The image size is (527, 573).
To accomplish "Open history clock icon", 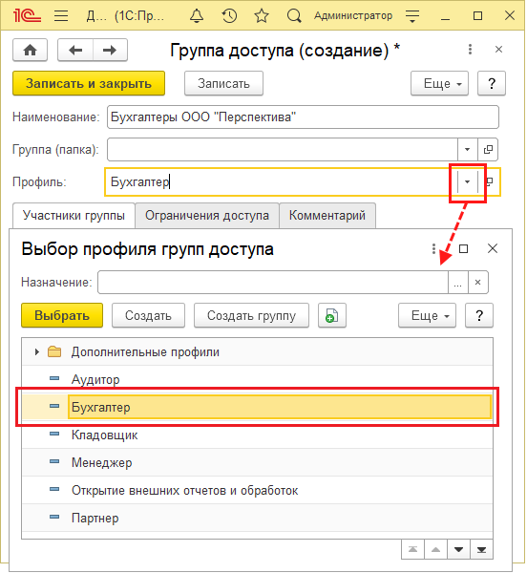I will coord(229,15).
